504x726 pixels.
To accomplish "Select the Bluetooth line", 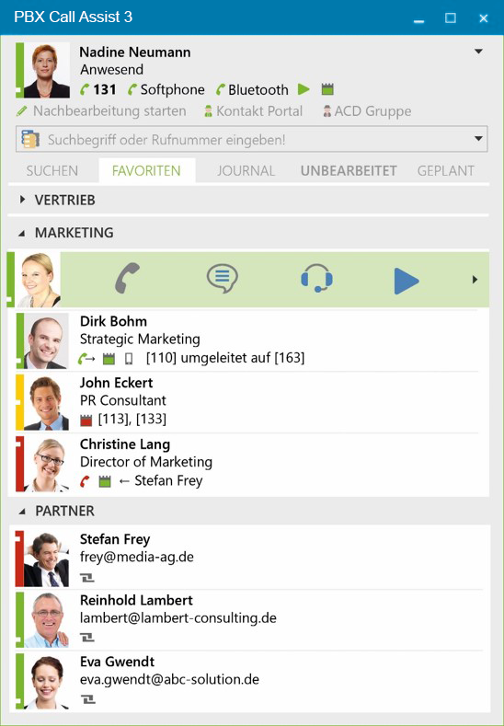I will (252, 89).
